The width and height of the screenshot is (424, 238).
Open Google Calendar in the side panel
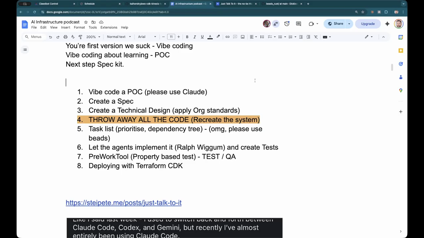[401, 37]
